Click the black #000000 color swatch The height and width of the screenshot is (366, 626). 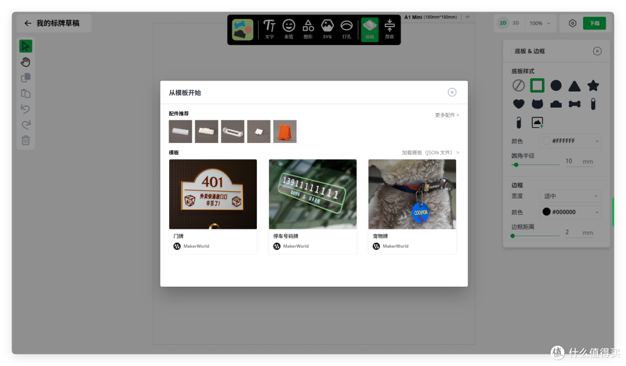click(x=546, y=212)
